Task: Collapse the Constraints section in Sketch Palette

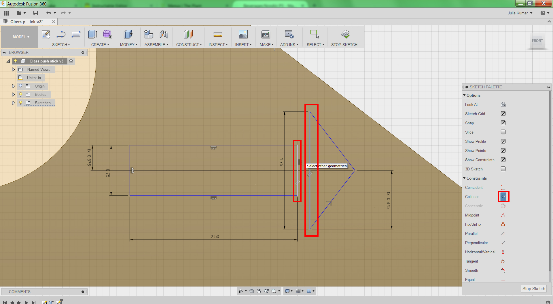Action: (x=464, y=178)
